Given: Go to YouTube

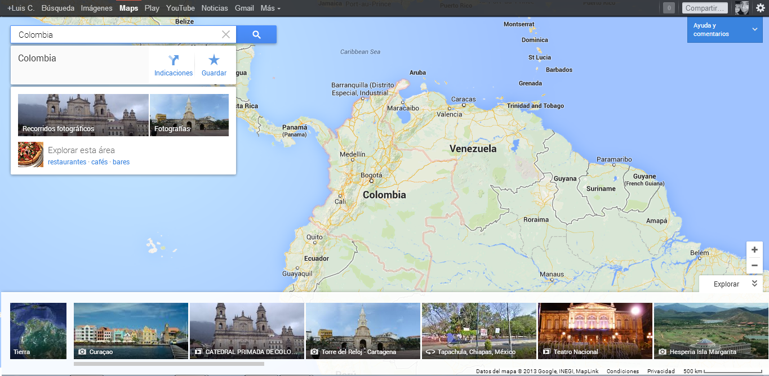Looking at the screenshot, I should click(x=180, y=8).
